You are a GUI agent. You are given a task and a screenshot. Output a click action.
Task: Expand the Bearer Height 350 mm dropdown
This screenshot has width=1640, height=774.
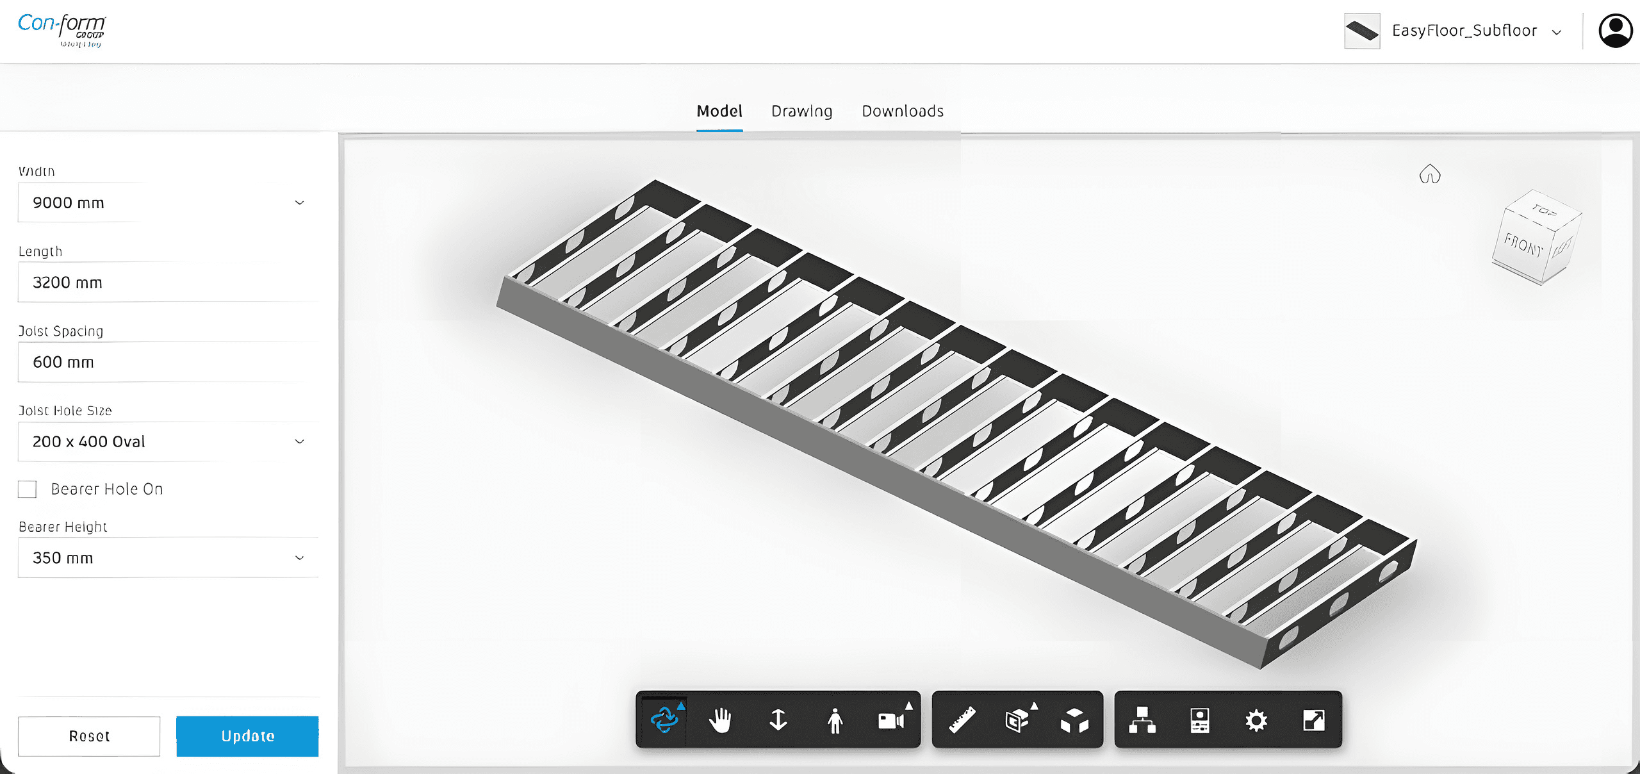tap(168, 557)
